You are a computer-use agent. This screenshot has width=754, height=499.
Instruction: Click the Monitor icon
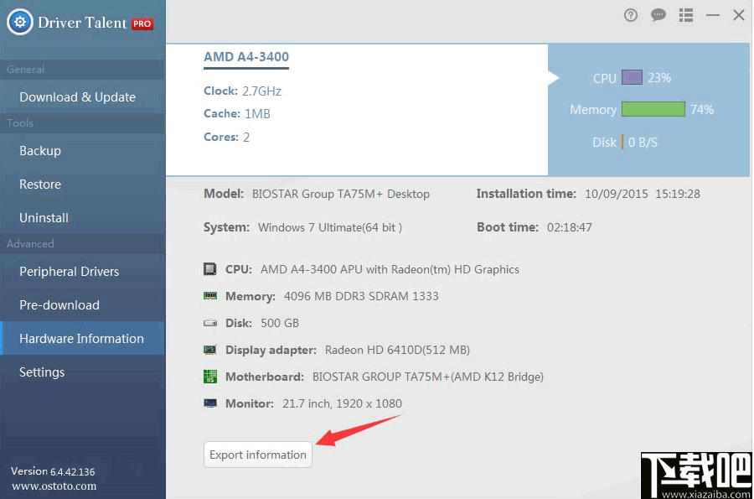coord(209,403)
